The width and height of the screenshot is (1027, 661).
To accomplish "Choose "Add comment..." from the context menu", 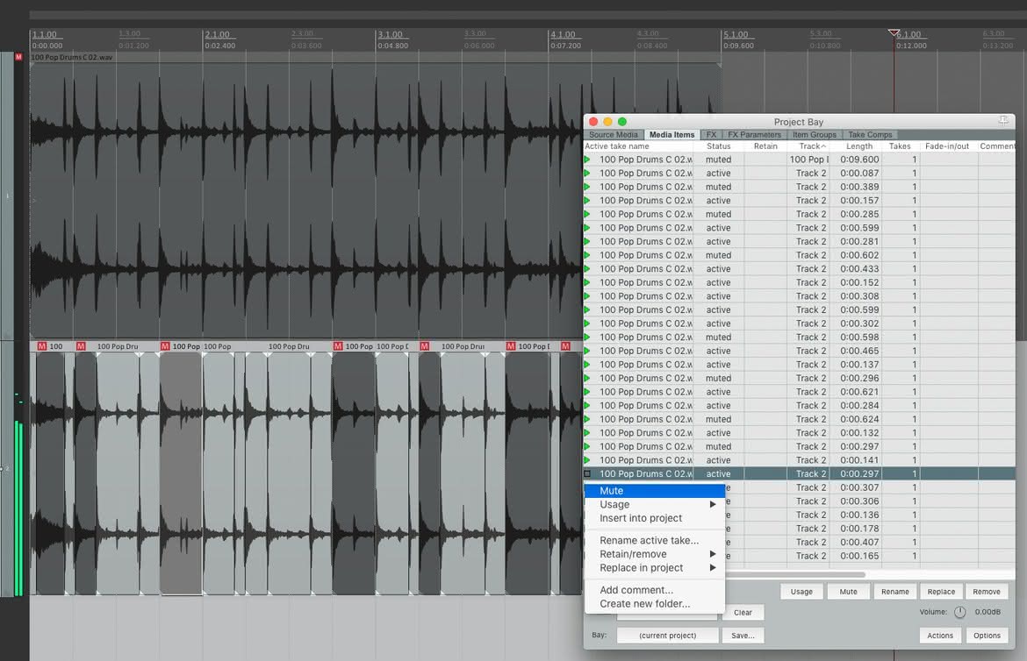I will coord(655,590).
